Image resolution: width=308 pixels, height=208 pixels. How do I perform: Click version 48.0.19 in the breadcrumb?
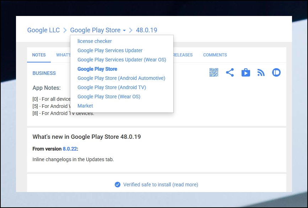146,30
